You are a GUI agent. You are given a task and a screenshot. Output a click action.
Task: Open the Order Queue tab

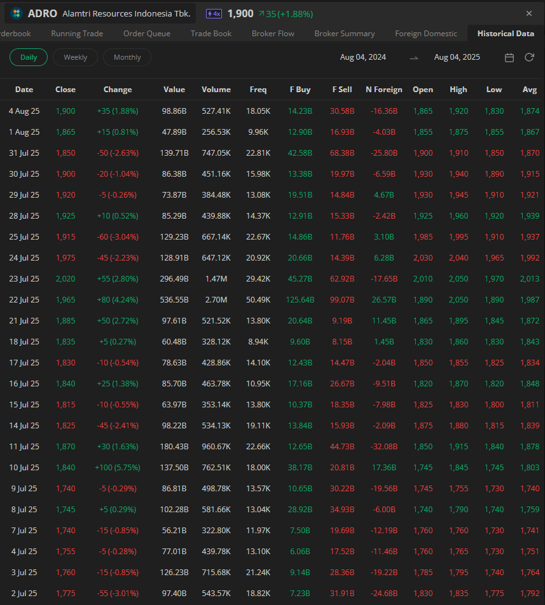tap(147, 34)
